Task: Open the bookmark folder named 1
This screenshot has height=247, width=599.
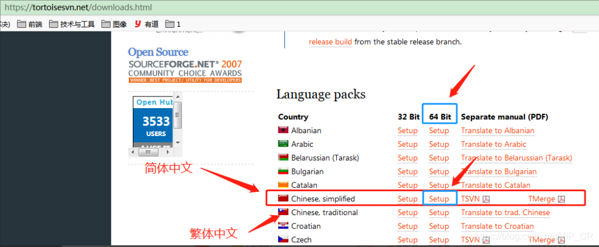Action: [172, 24]
